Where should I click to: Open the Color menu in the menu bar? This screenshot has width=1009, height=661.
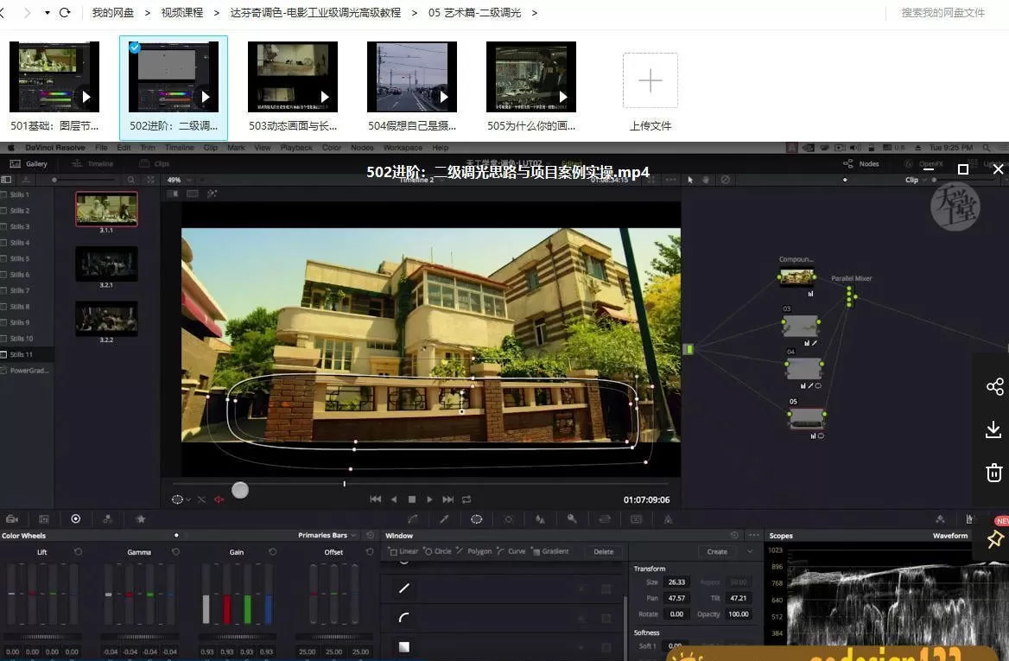coord(331,148)
